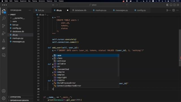
Task: Click the Explorer more actions ellipsis
Action: (x=30, y=10)
